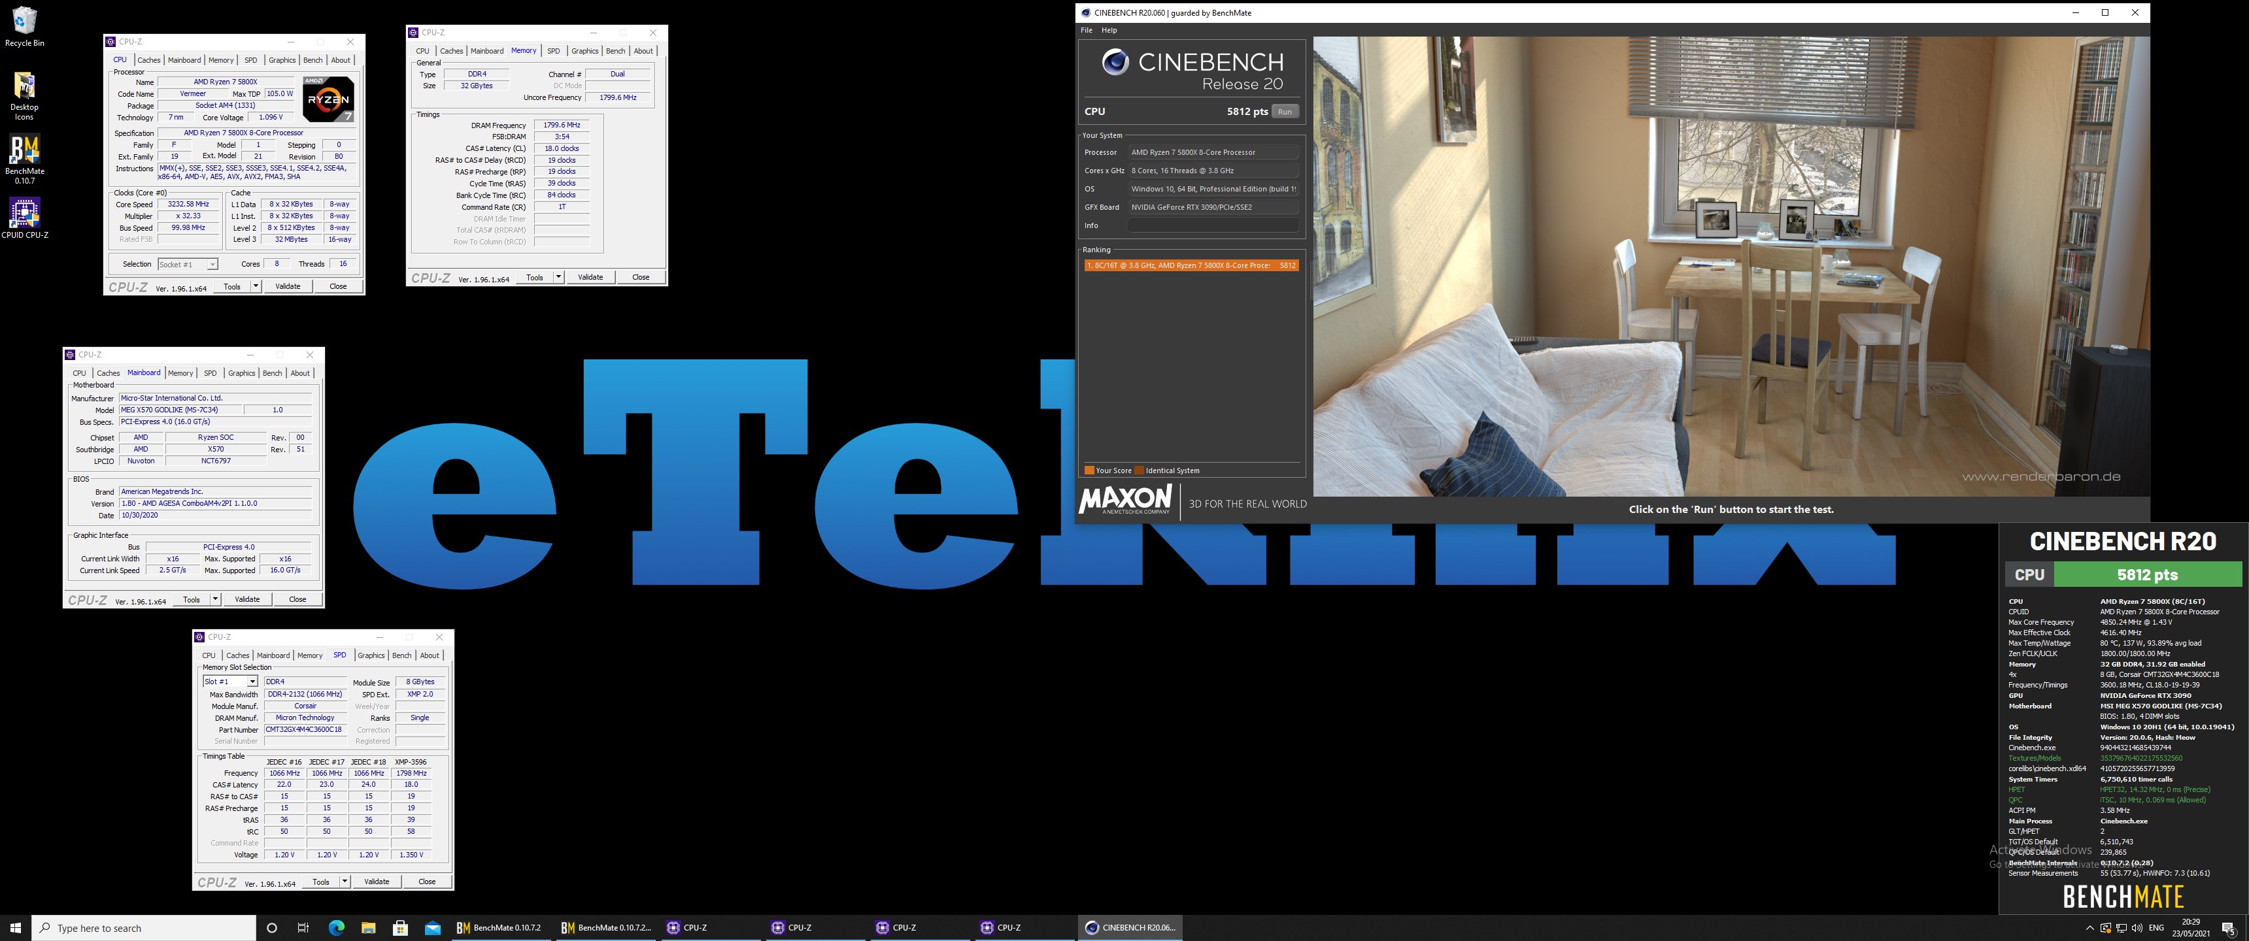The image size is (2249, 941).
Task: Click the Identical System legend swatch
Action: click(x=1140, y=470)
